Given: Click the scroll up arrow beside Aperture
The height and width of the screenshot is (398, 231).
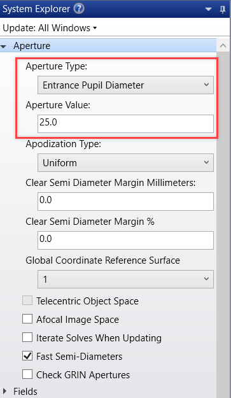Looking at the screenshot, I should click(x=223, y=46).
